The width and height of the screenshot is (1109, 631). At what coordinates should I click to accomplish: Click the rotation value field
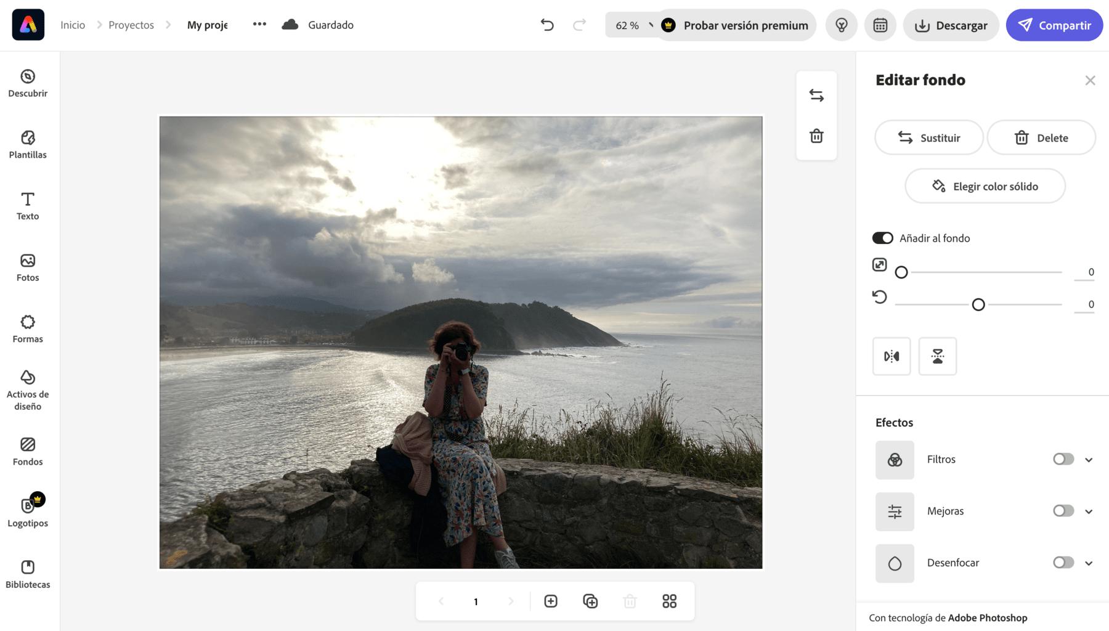click(1084, 304)
